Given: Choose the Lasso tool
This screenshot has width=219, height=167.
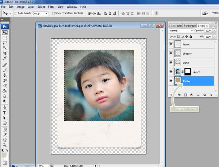Looking at the screenshot, I should pyautogui.click(x=5, y=43).
